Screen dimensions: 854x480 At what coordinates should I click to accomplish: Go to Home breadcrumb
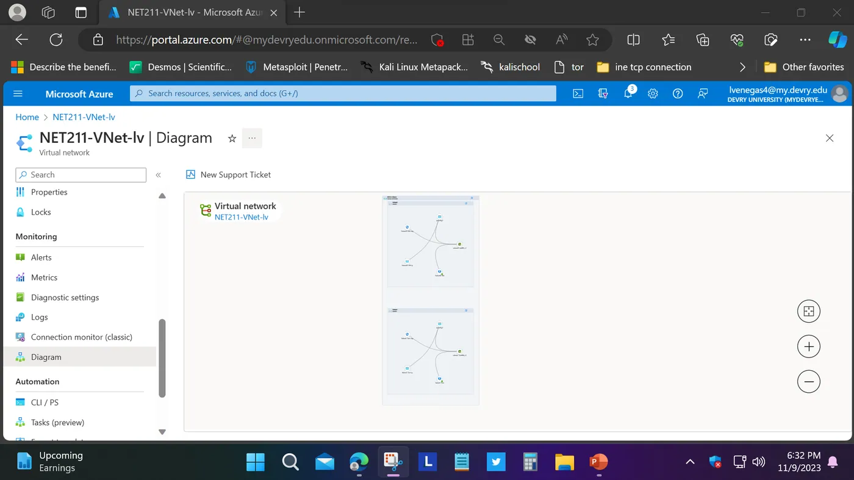coord(27,117)
